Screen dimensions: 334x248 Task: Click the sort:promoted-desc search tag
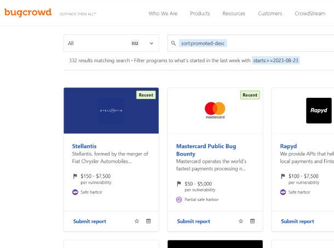click(203, 43)
